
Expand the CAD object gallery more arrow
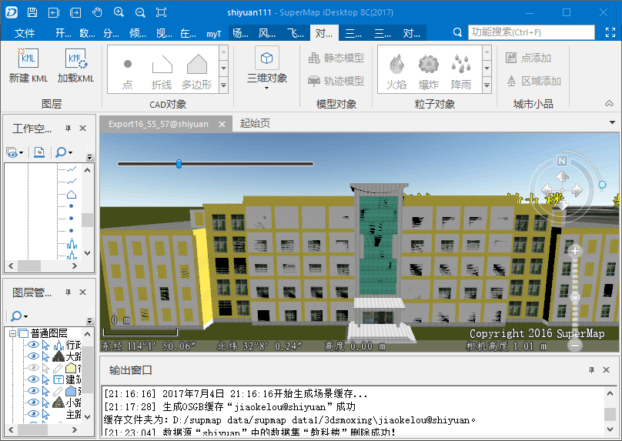[224, 85]
